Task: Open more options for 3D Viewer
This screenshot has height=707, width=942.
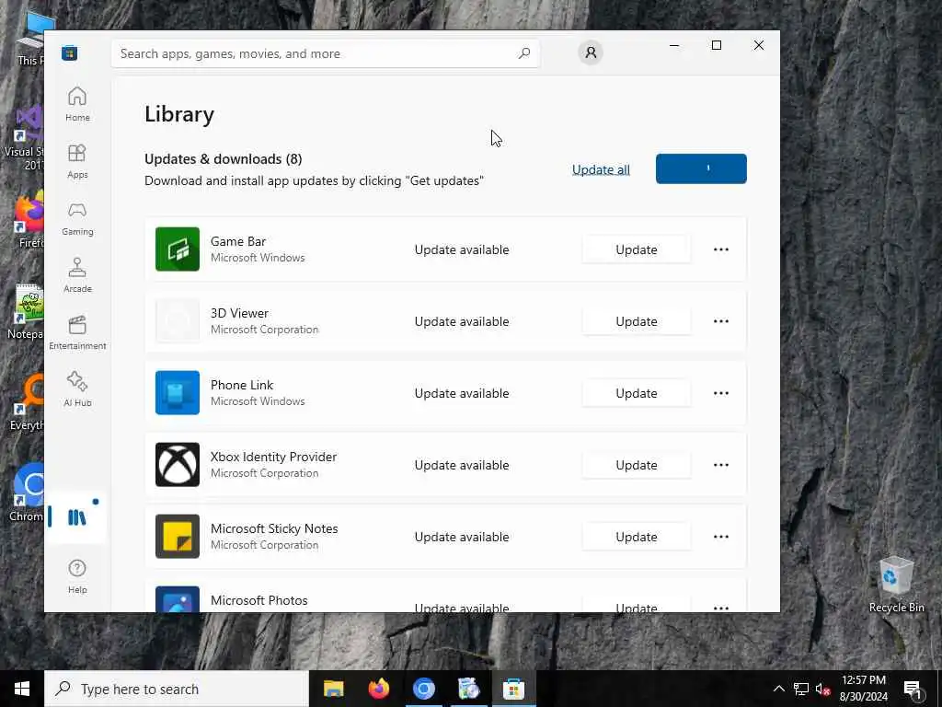Action: pos(721,321)
